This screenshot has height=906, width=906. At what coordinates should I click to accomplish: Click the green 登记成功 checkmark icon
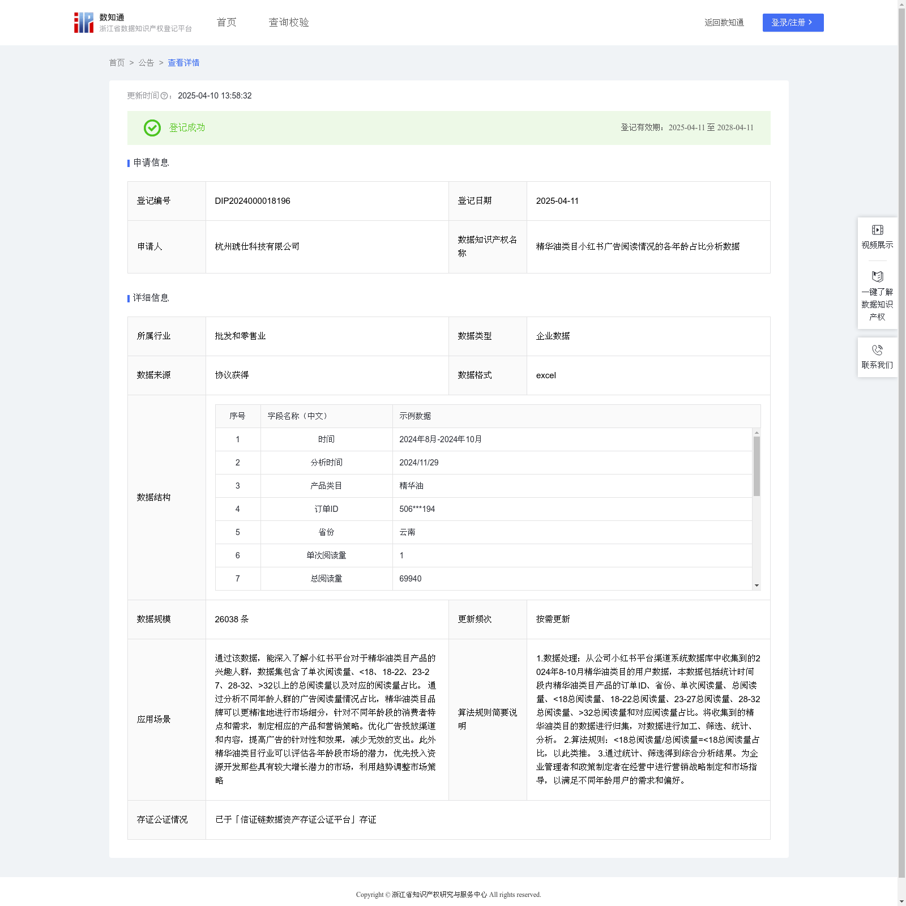152,128
